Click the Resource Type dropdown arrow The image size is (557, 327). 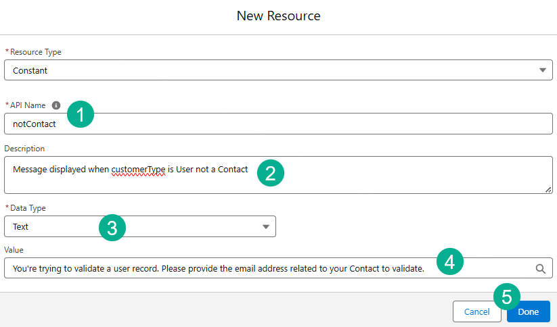point(542,70)
